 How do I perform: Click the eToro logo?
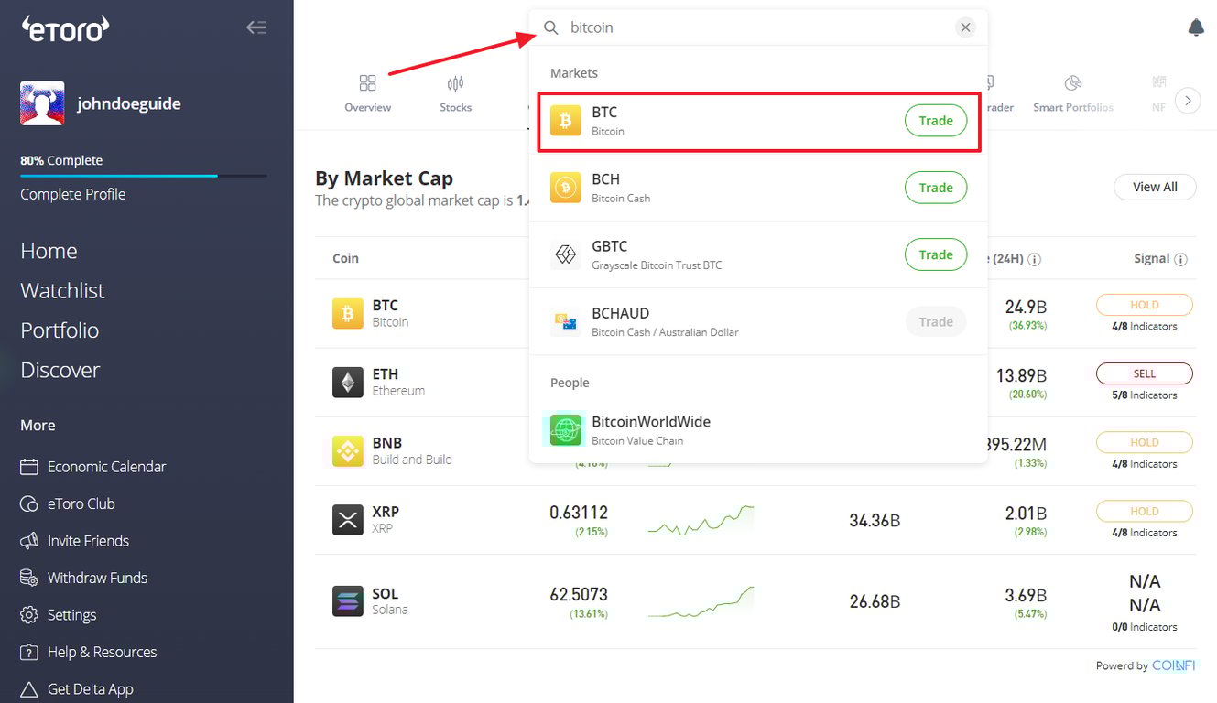(x=64, y=28)
